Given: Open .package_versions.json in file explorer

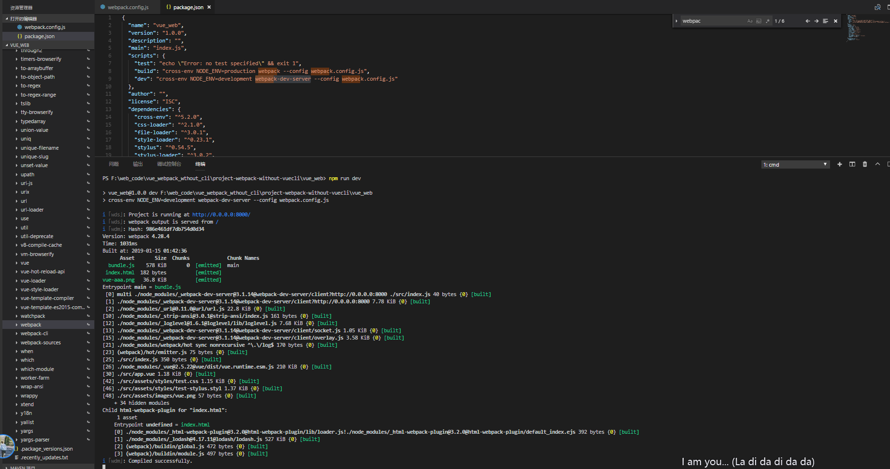Looking at the screenshot, I should [x=46, y=449].
